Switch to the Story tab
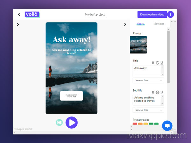Image resolution: width=191 pixels, height=143 pixels. 141,24
